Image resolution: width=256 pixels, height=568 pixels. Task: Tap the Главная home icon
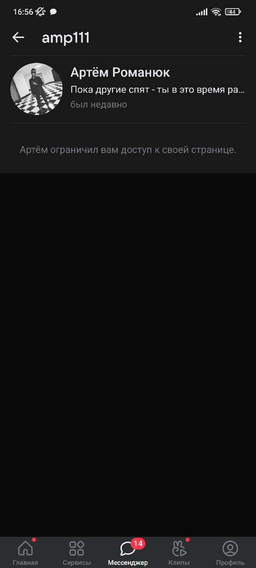point(25,549)
